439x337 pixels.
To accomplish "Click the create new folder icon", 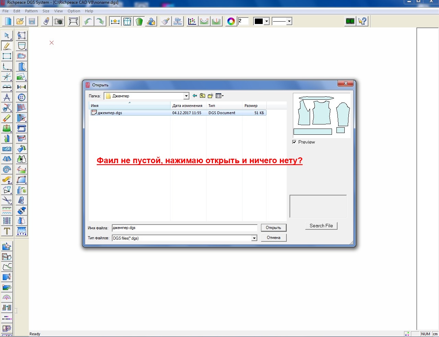I will 211,96.
